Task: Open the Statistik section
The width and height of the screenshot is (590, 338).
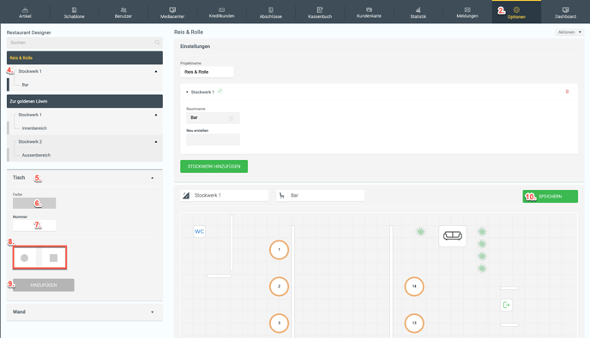Action: click(418, 12)
